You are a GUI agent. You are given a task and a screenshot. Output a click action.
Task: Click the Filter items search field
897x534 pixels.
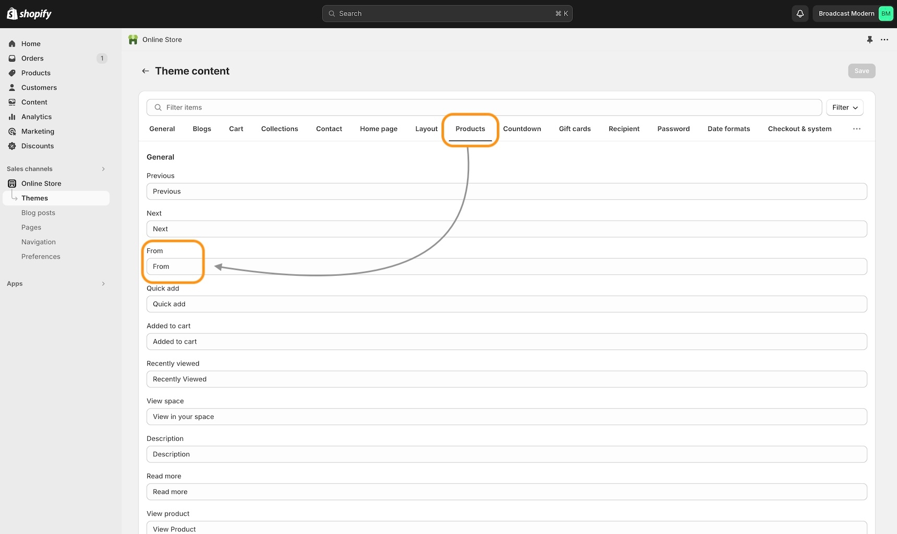click(484, 107)
